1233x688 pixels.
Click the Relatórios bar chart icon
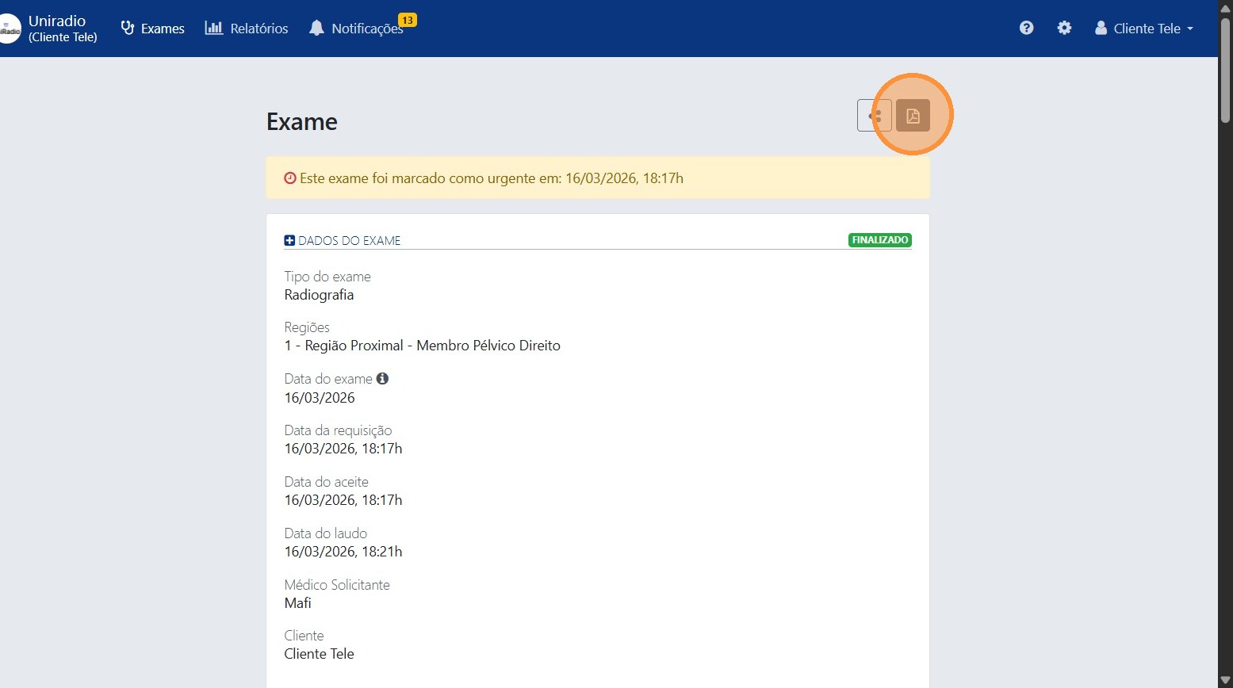click(x=213, y=28)
